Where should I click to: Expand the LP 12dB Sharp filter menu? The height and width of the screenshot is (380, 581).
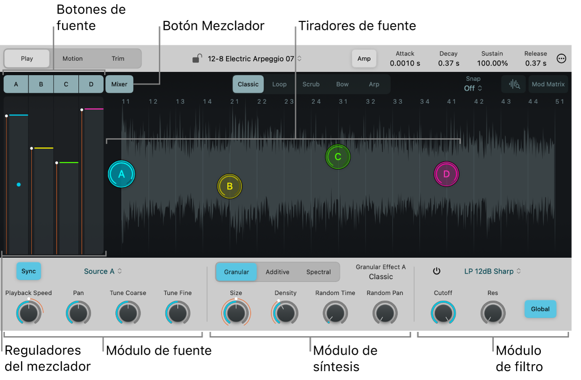point(492,271)
